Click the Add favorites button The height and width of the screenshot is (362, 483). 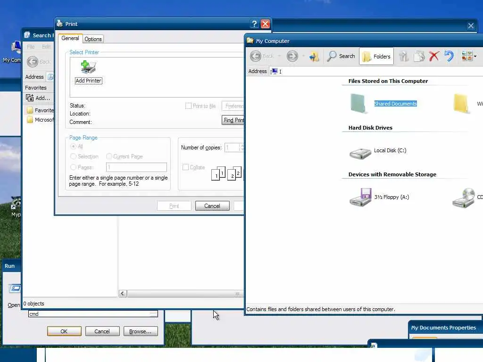[39, 98]
